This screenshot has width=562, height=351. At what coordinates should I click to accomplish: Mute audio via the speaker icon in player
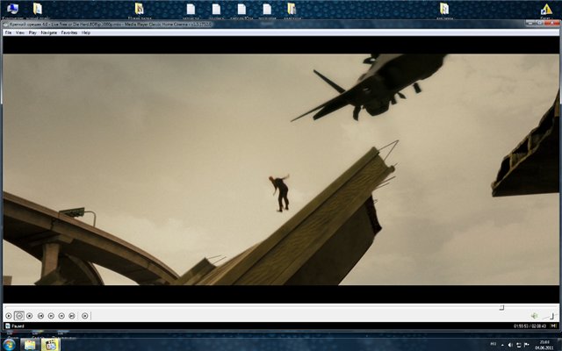tap(534, 316)
